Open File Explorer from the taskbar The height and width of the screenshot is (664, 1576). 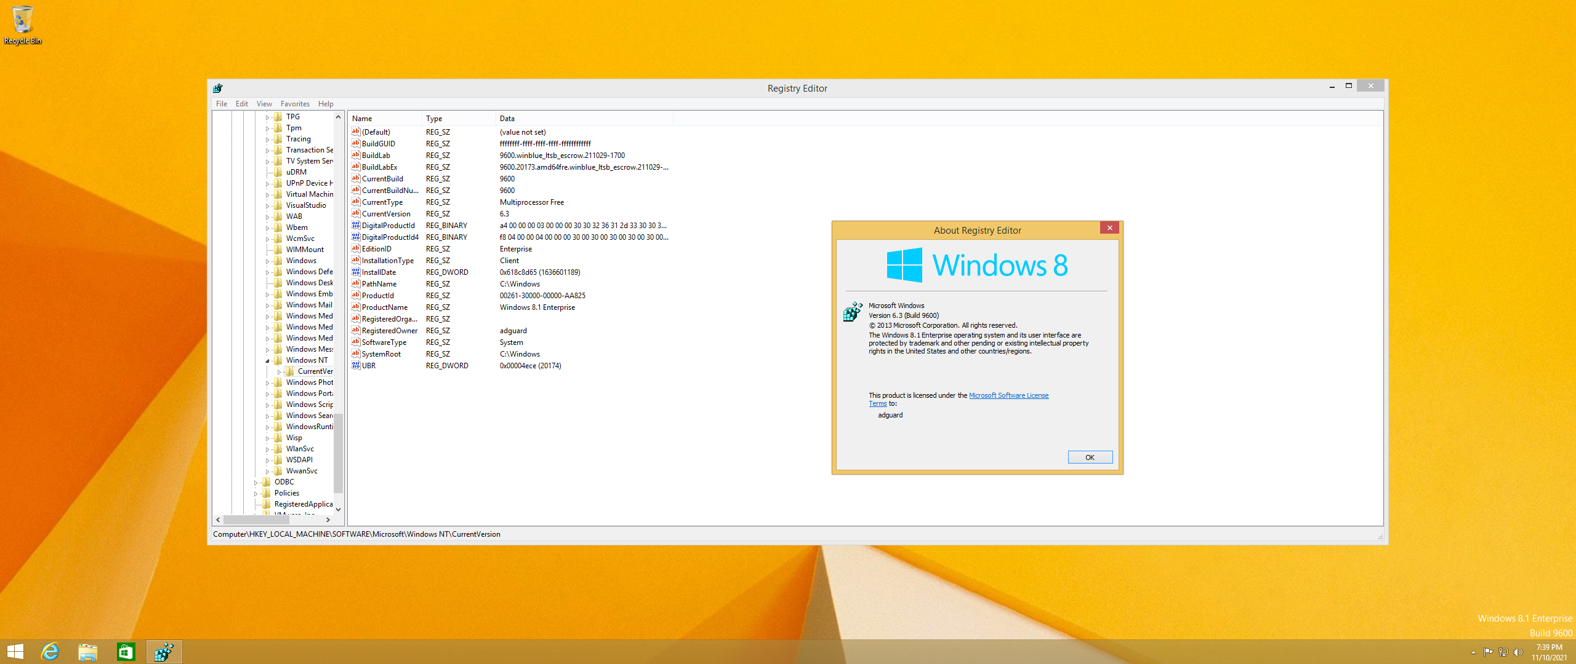click(x=88, y=652)
